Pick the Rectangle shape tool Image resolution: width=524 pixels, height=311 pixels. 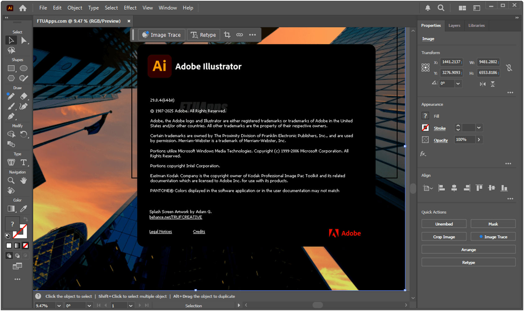(11, 68)
